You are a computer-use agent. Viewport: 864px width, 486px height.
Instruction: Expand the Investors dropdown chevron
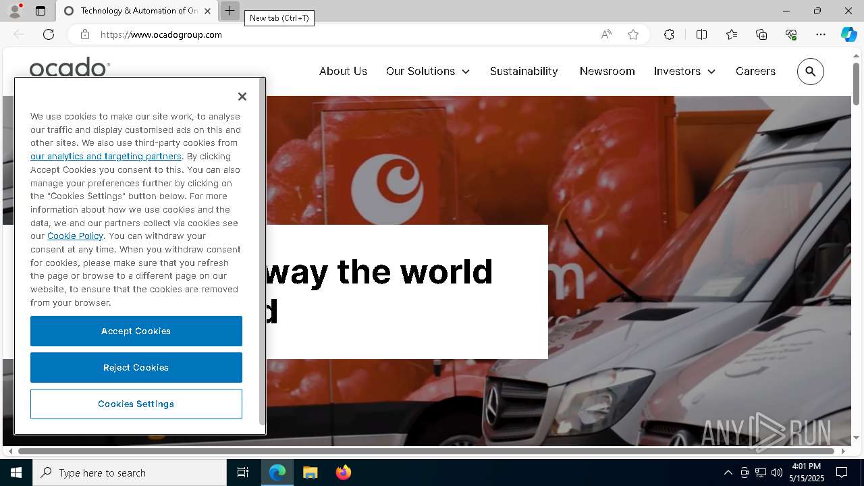711,72
